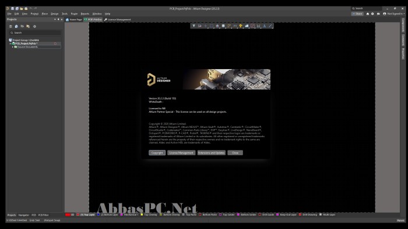Select the Place Polygon Pour tool
The width and height of the screenshot is (408, 229).
247,26
